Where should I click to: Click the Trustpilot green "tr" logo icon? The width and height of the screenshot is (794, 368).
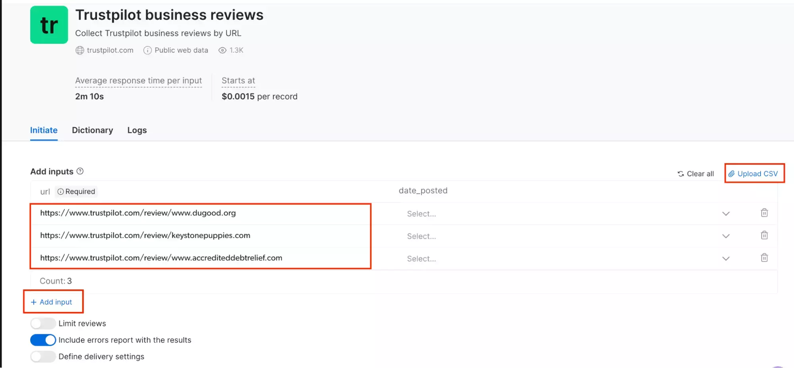49,25
